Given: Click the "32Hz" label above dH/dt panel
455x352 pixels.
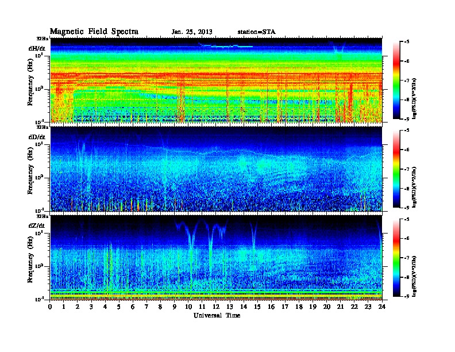Looking at the screenshot, I should pos(43,39).
